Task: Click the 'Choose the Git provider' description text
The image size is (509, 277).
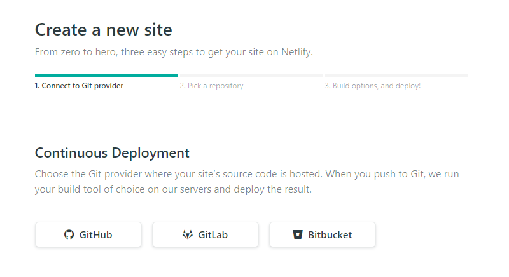Action: click(247, 182)
